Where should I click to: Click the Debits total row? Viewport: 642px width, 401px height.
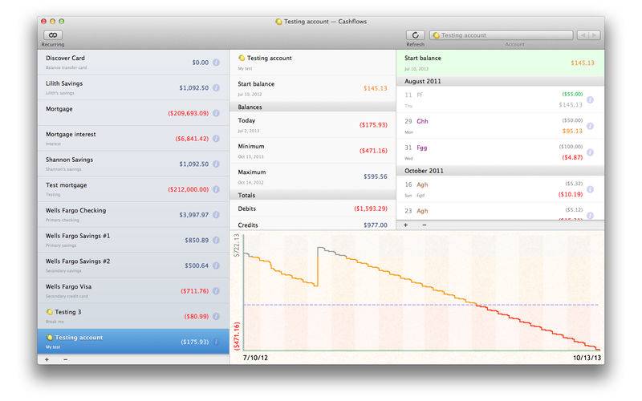coord(313,209)
